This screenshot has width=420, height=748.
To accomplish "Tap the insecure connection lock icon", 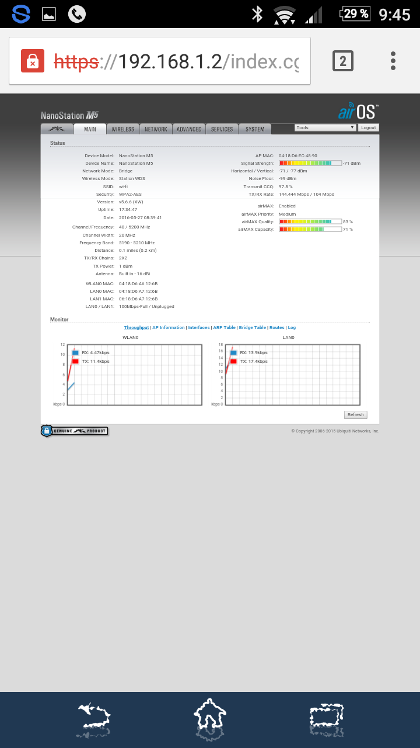I will click(33, 61).
